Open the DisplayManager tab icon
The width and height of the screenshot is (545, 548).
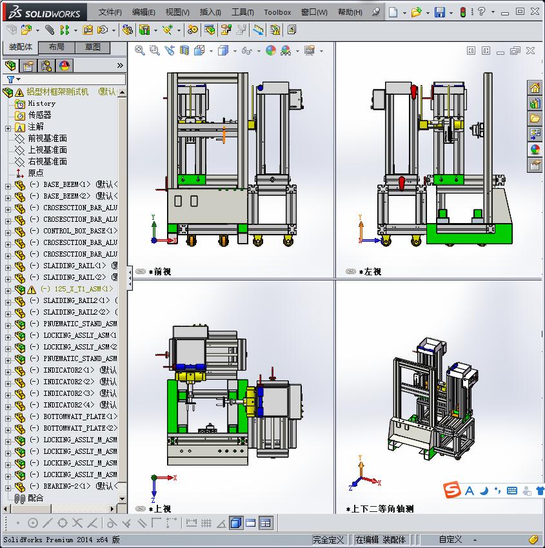64,66
